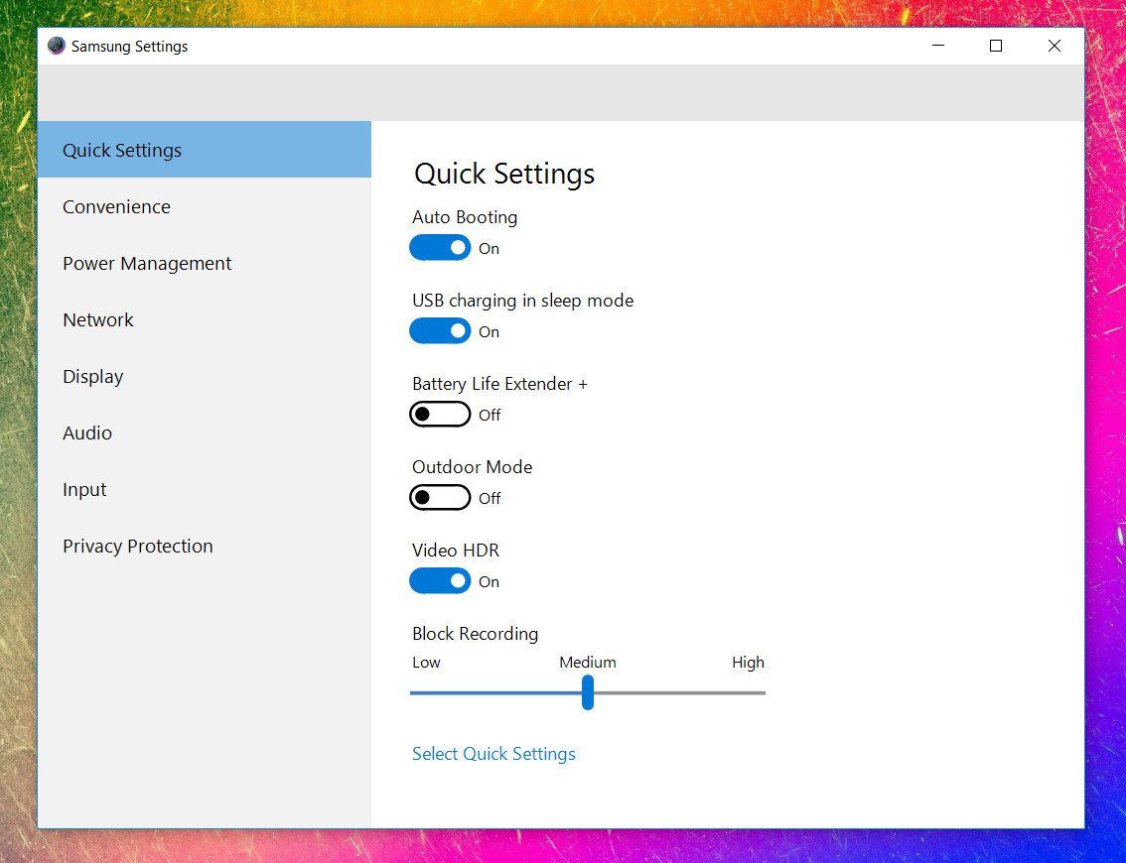Show the Display settings page
1126x863 pixels.
click(205, 377)
